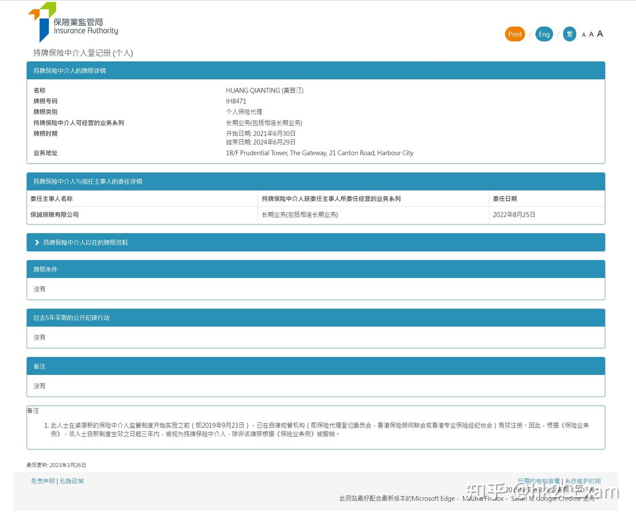
Task: Click the page title 持牌保险中介人登记册 (个人)
Action: (x=83, y=53)
